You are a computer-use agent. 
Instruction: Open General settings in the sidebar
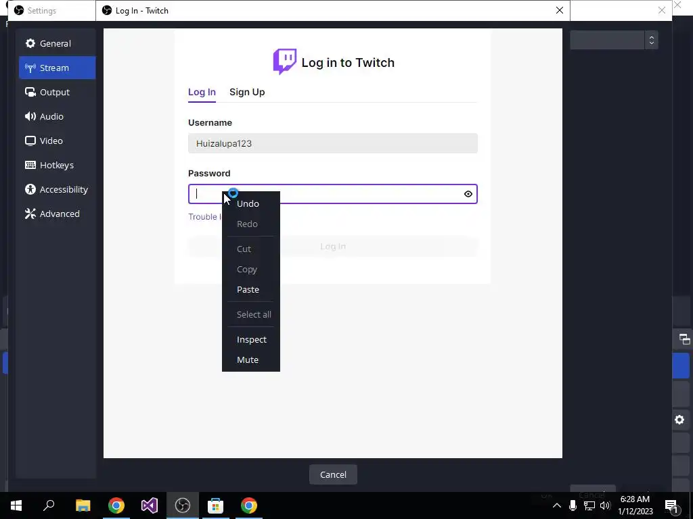(57, 43)
